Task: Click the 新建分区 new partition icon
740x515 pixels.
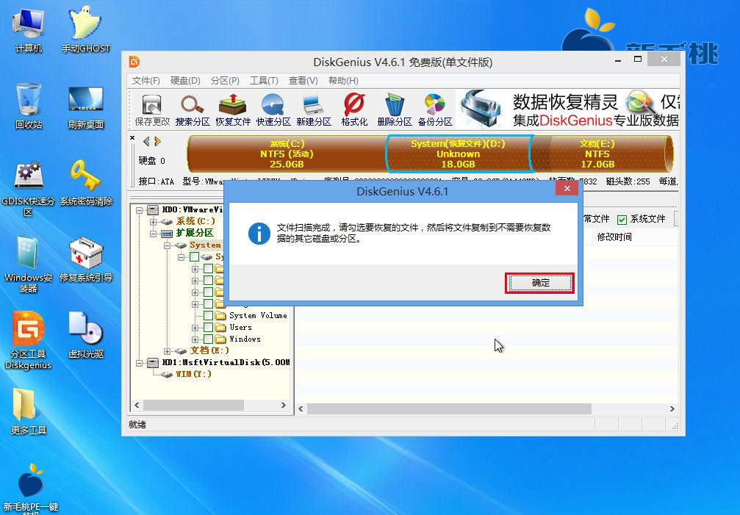Action: (314, 110)
